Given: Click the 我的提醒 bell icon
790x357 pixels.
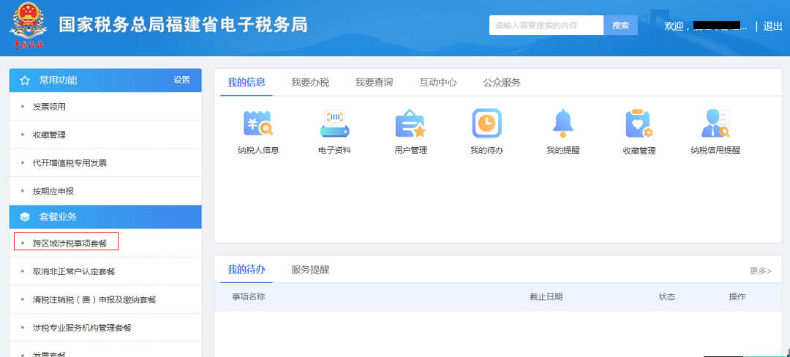Looking at the screenshot, I should point(563,123).
